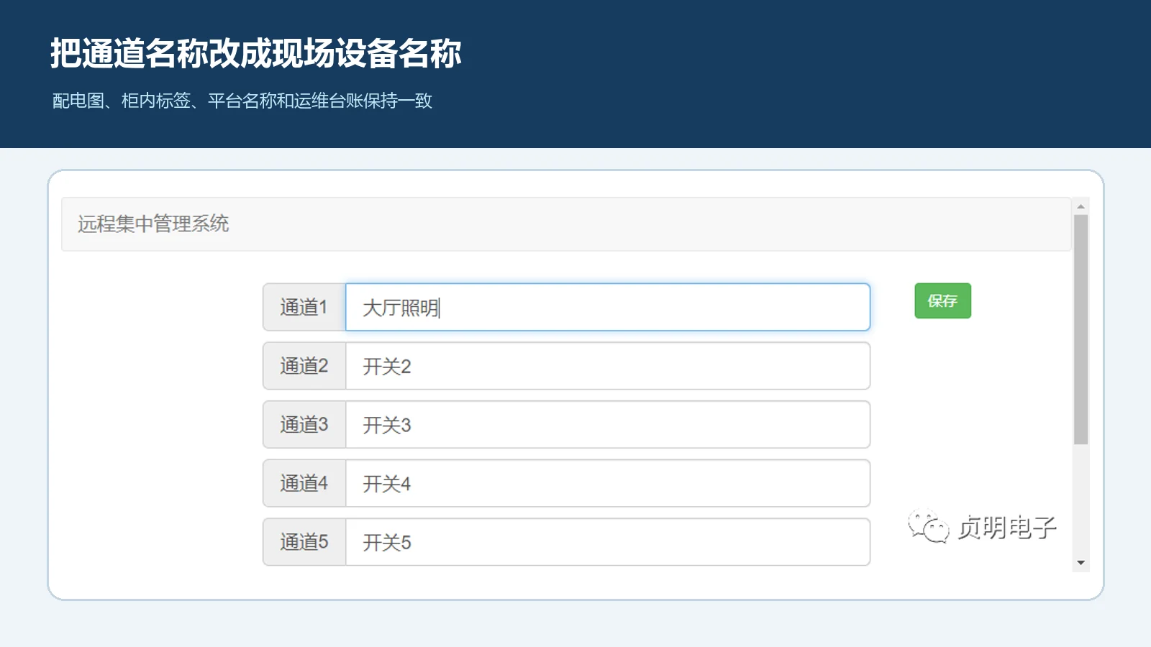Screen dimensions: 1151x647
Task: Click the 通道1 label addon
Action: coord(304,307)
